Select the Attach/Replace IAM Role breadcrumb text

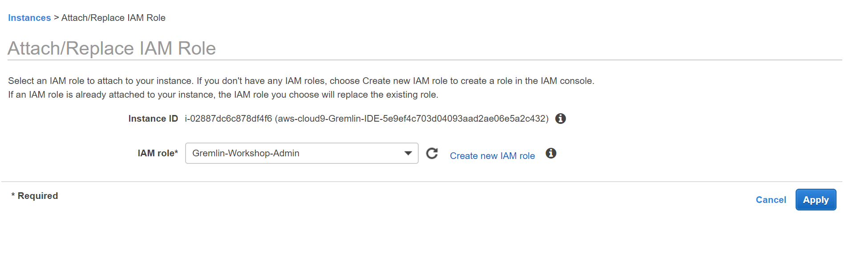(113, 18)
